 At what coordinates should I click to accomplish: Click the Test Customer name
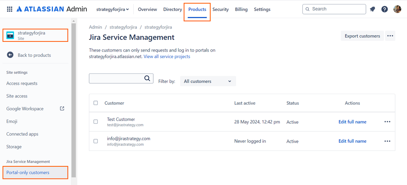pos(121,119)
